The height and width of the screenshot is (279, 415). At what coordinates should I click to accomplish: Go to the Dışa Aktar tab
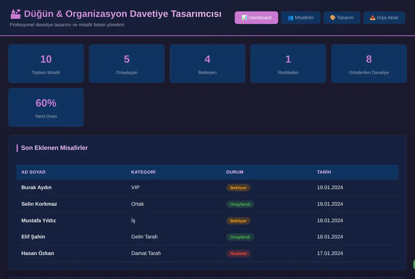tap(384, 18)
